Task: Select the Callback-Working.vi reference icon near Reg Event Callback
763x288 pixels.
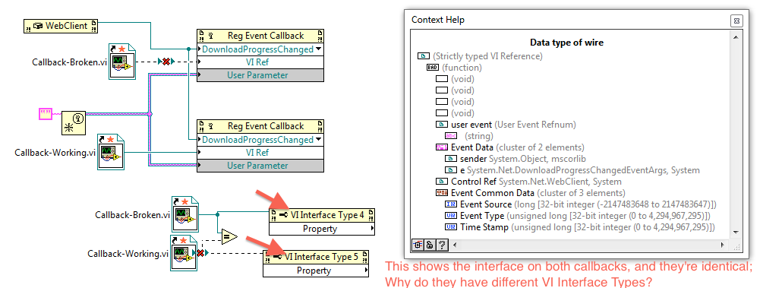Action: tap(110, 151)
